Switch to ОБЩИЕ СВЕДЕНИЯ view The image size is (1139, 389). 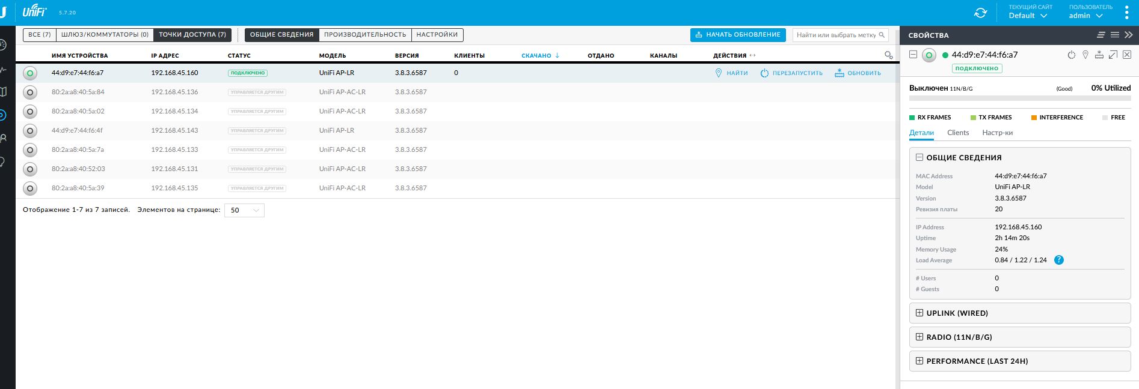coord(282,35)
